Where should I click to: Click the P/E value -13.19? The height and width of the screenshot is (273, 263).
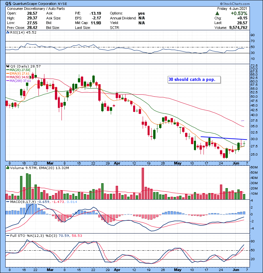[95, 13]
